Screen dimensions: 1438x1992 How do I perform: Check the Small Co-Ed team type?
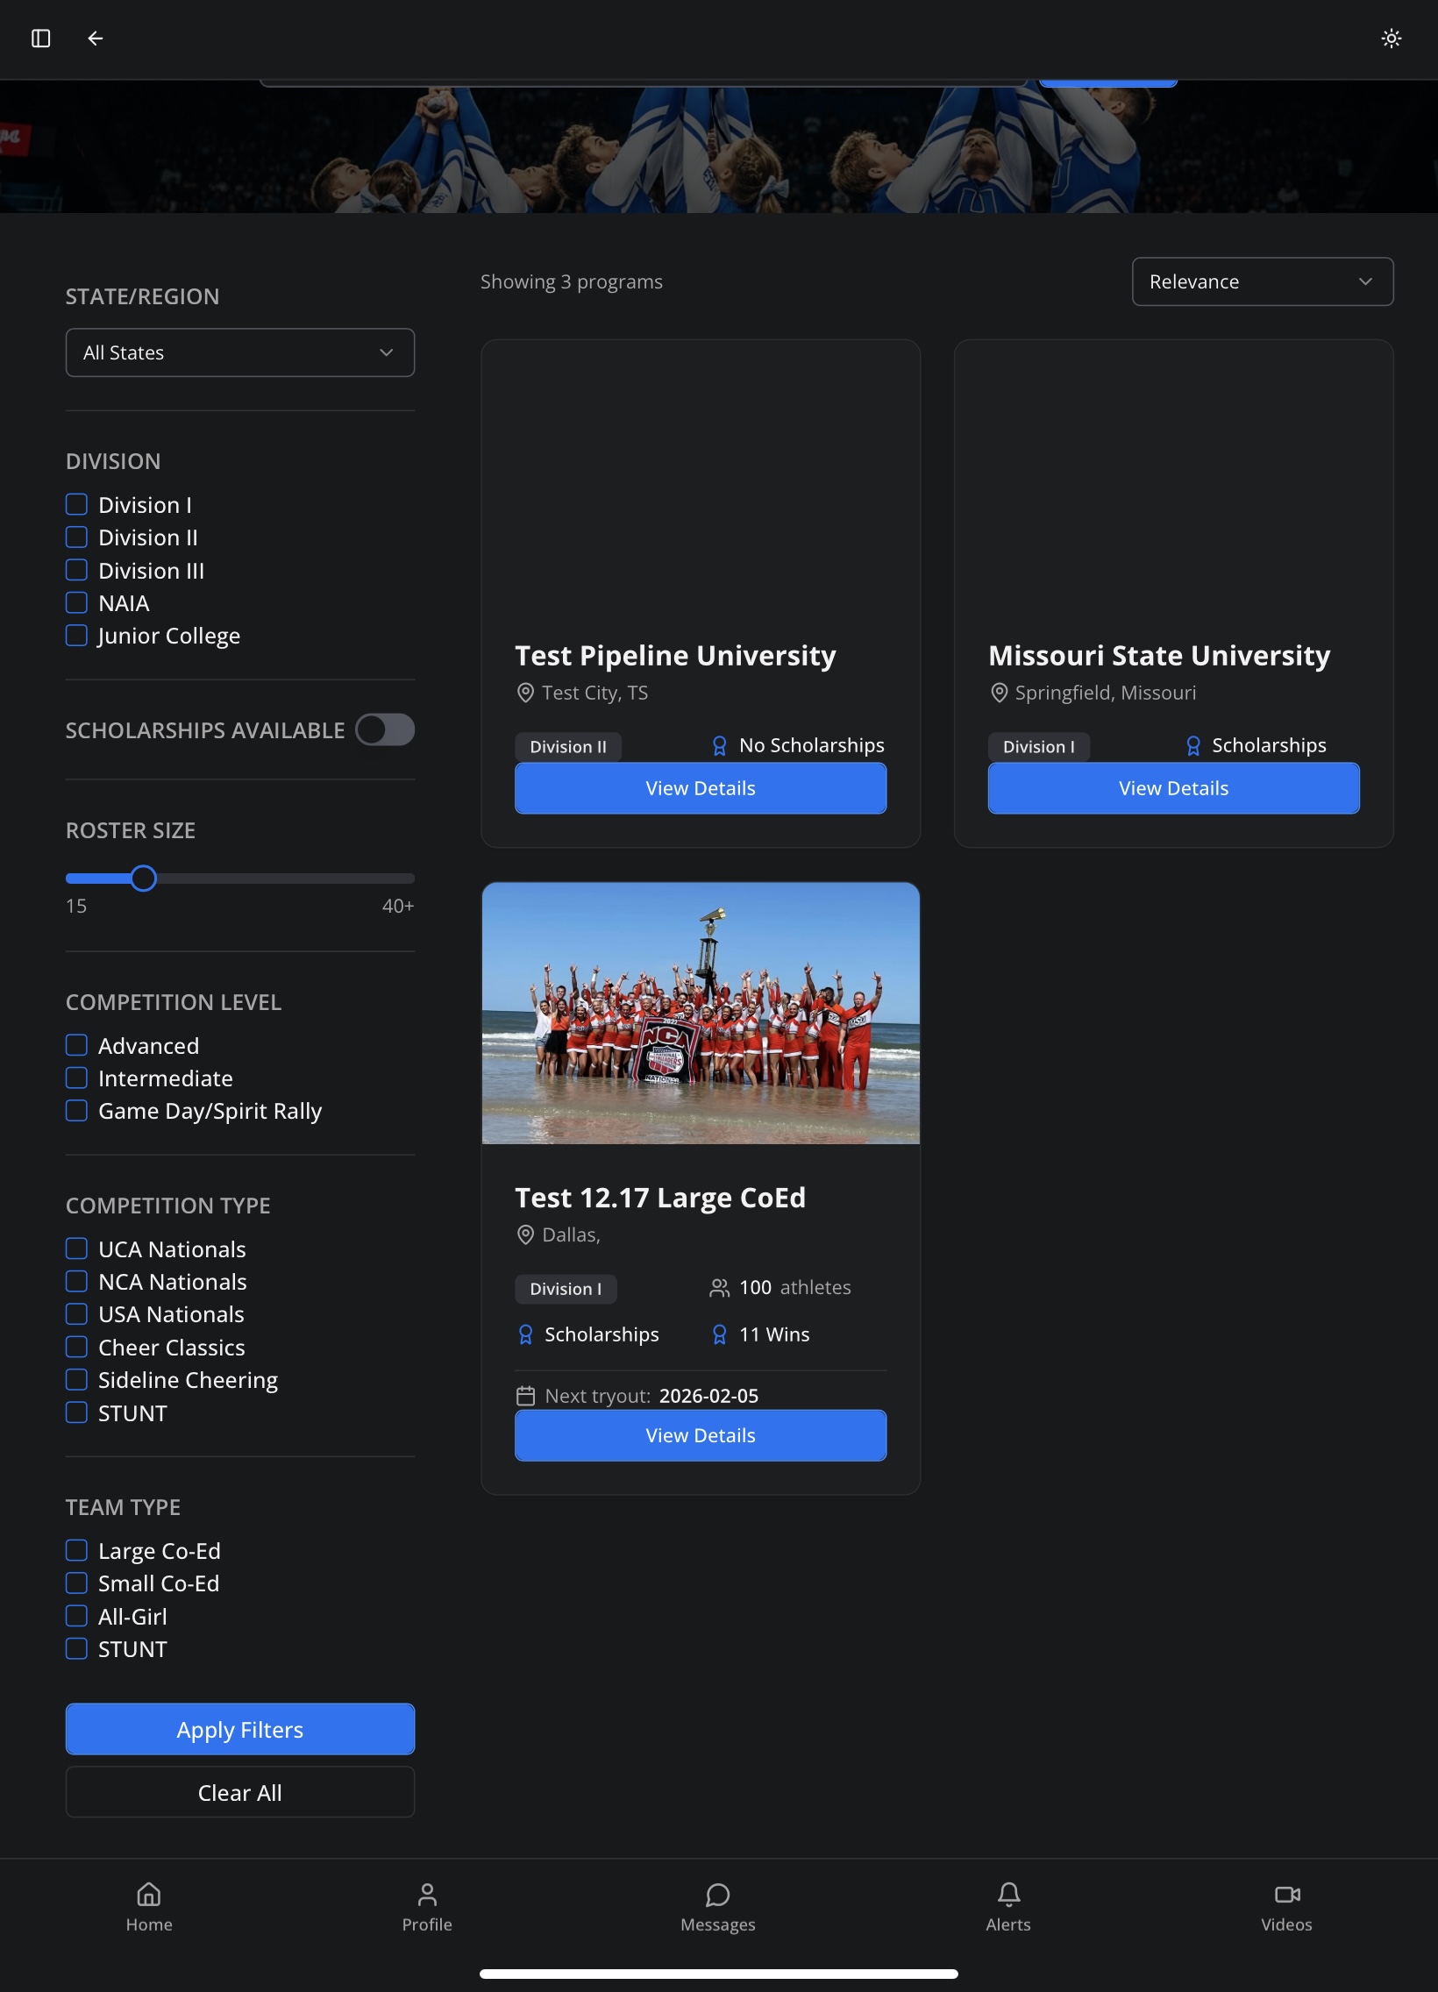pos(76,1583)
